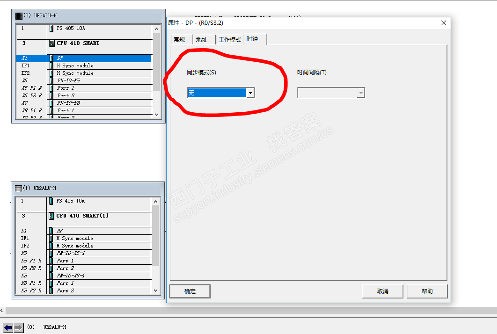Select PN-IO-X5 row in rack 0

point(84,80)
